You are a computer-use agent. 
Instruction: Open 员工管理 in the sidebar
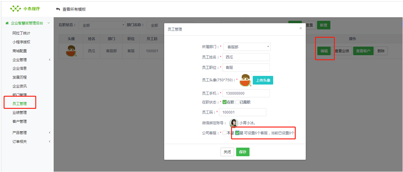(x=19, y=104)
